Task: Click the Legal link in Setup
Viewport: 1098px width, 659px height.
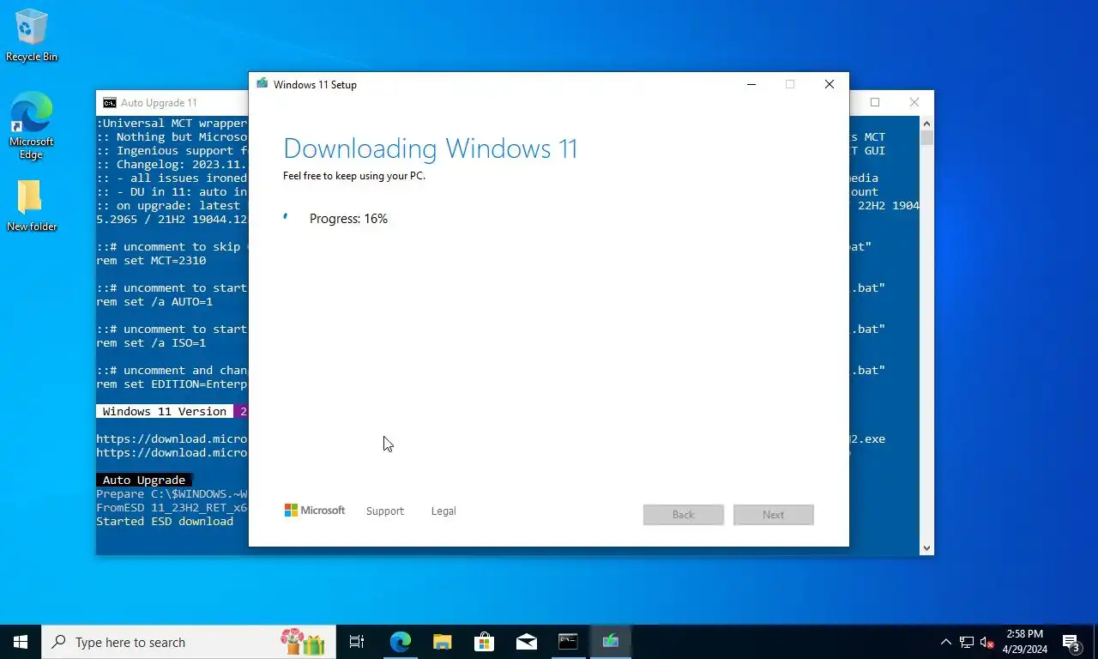Action: click(443, 511)
